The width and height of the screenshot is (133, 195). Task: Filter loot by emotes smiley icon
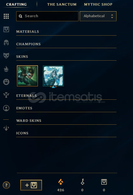click(6, 82)
